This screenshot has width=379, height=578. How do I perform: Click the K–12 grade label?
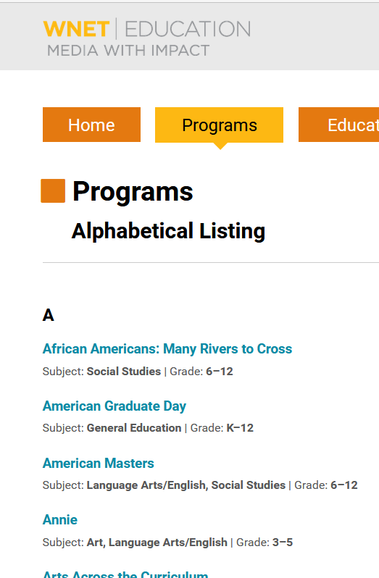coord(240,428)
